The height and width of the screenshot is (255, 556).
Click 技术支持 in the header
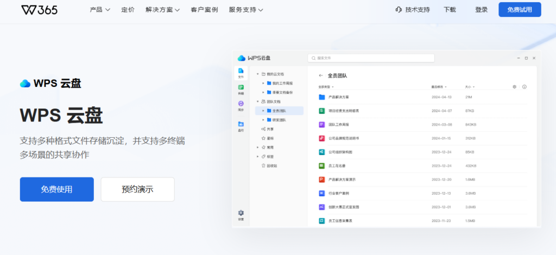(418, 10)
